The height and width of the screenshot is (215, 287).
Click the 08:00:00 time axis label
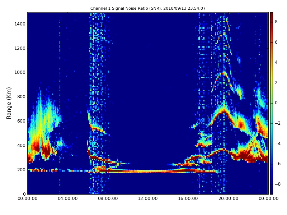click(x=108, y=199)
